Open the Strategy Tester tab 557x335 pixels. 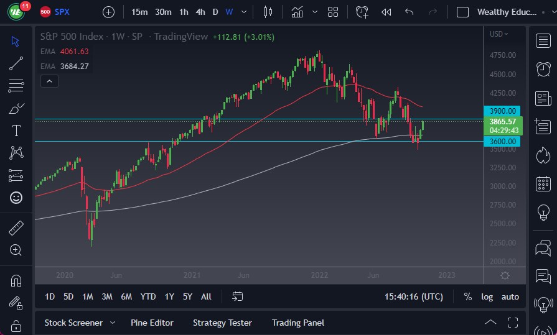(222, 323)
